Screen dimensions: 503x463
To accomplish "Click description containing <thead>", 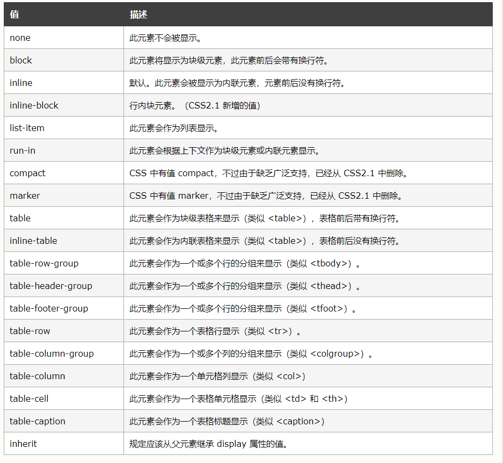I will point(245,286).
